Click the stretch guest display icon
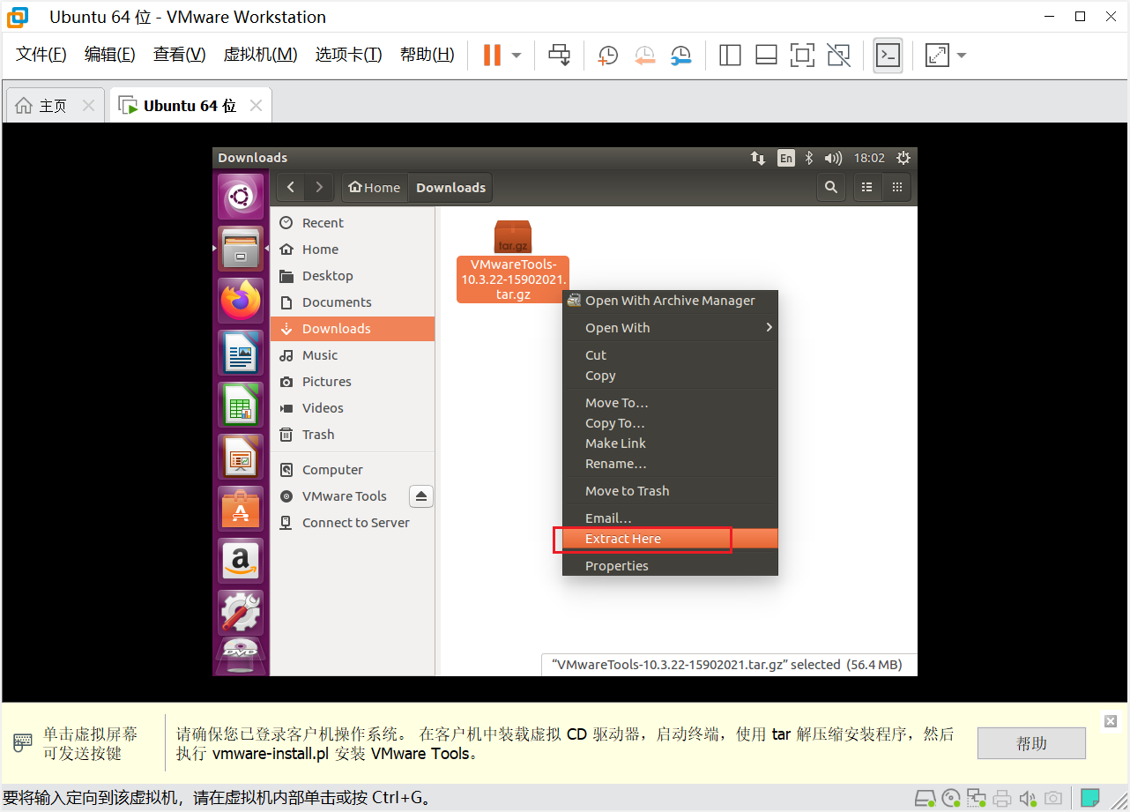This screenshot has height=812, width=1130. (x=936, y=55)
